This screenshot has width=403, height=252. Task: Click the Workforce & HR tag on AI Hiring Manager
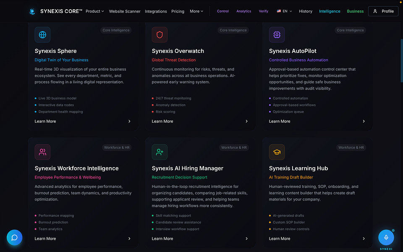pyautogui.click(x=234, y=147)
